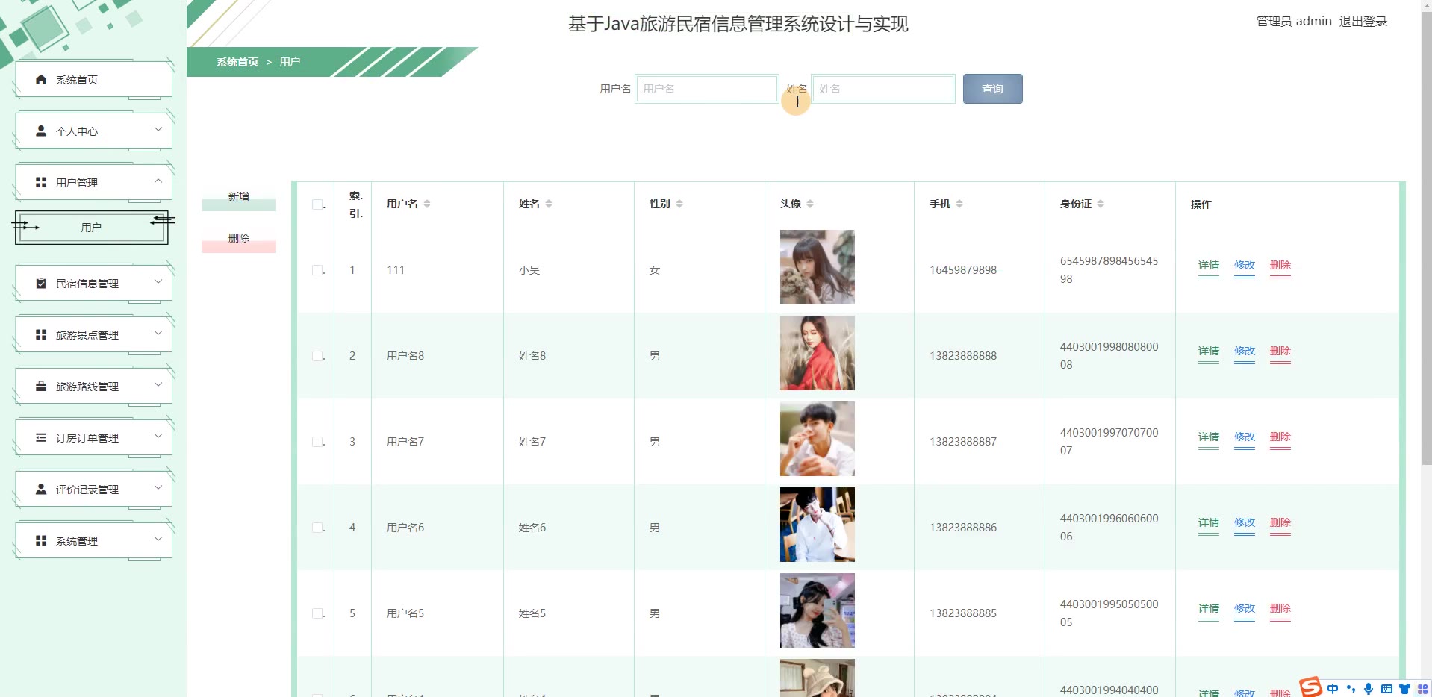This screenshot has width=1432, height=697.
Task: Tick the checkbox for row 用户名7
Action: [x=317, y=442]
